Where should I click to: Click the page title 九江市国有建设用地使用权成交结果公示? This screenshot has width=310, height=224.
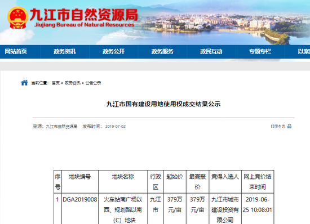pos(163,104)
